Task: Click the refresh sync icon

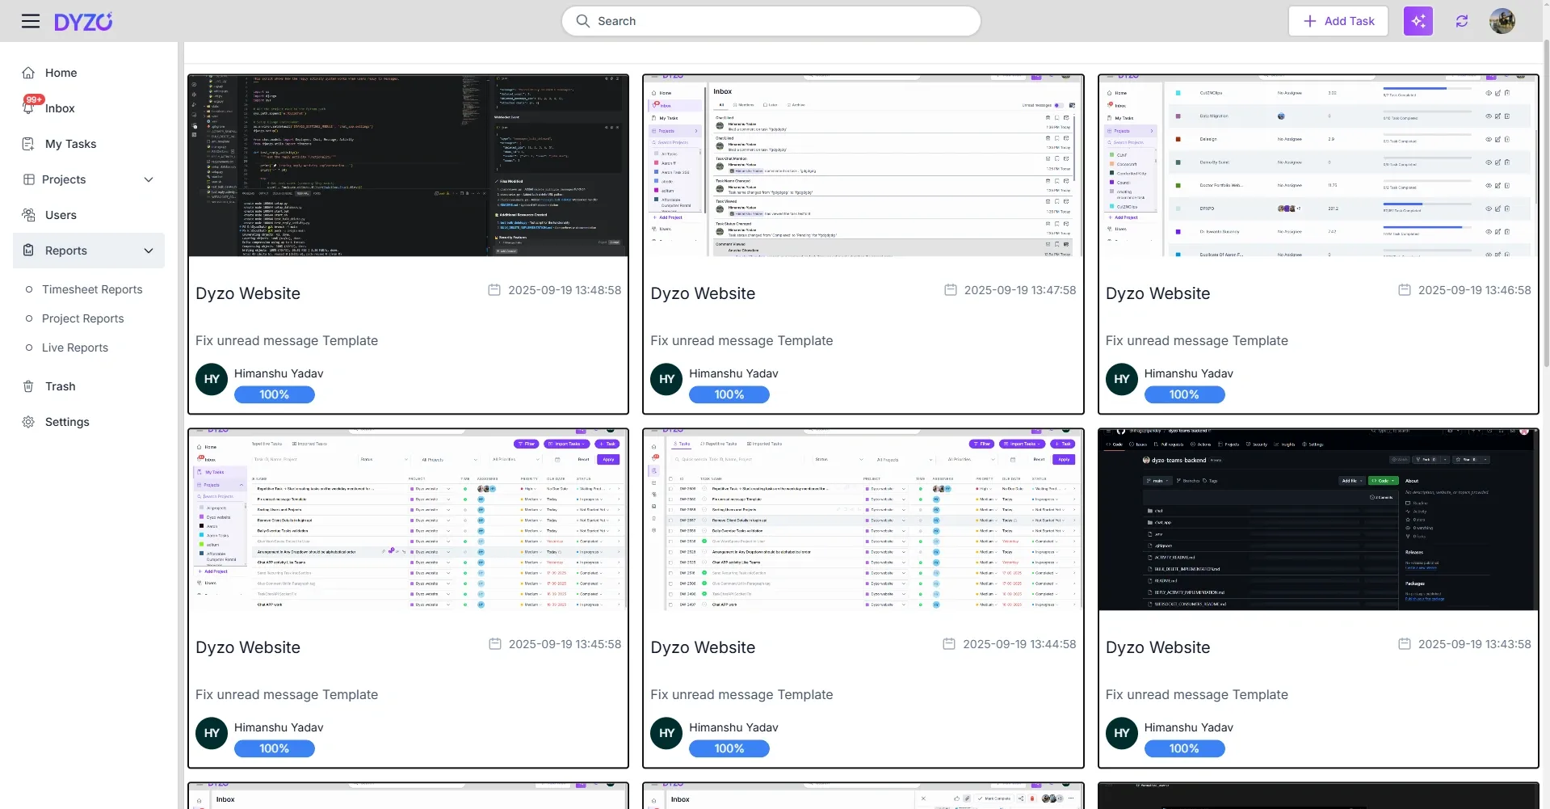Action: [1461, 20]
